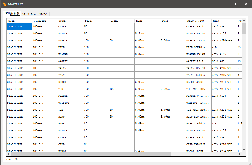This screenshot has height=165, width=252.
Task: Click the horizontal scrollbar left arrow
Action: tap(8, 154)
